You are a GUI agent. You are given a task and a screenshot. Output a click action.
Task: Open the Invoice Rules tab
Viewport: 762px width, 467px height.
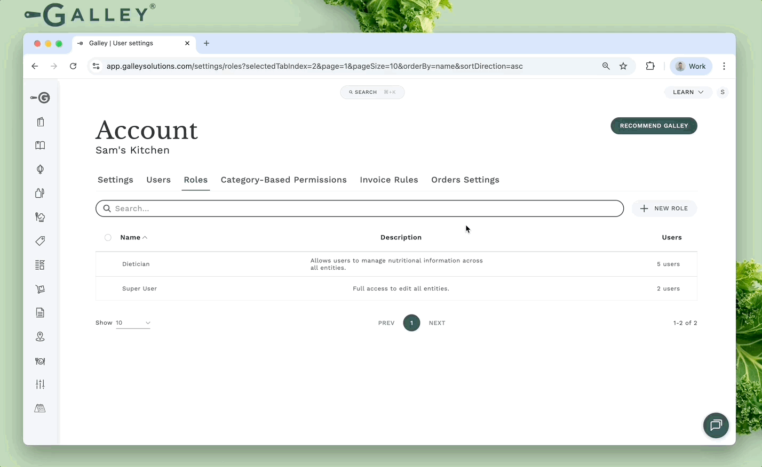point(389,180)
